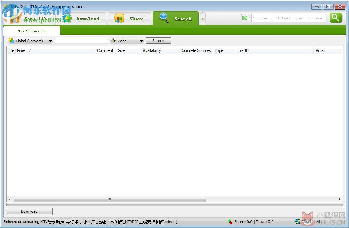The width and height of the screenshot is (349, 228).
Task: Minimize the MtvP2P window
Action: tap(317, 6)
